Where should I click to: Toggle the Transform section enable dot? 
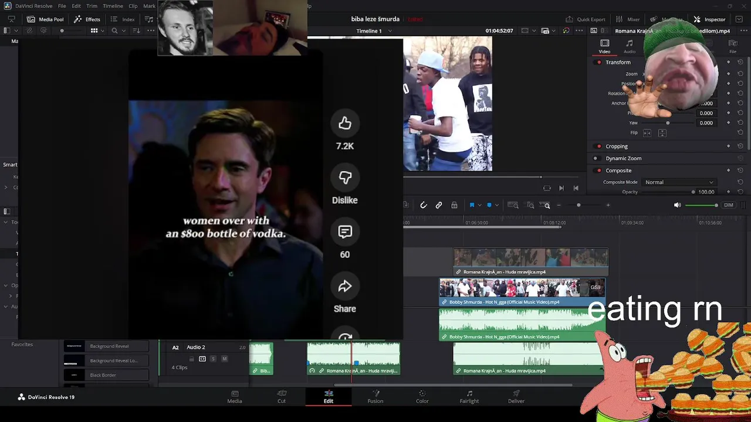(x=598, y=62)
